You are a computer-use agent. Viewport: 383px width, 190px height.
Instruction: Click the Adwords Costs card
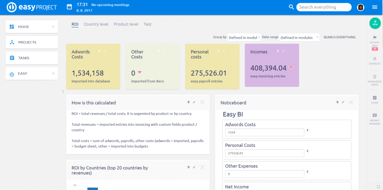click(x=93, y=67)
